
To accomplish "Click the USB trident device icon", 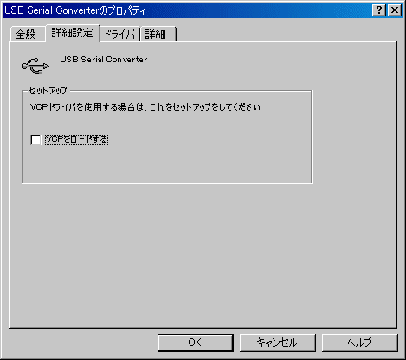I will (x=35, y=66).
